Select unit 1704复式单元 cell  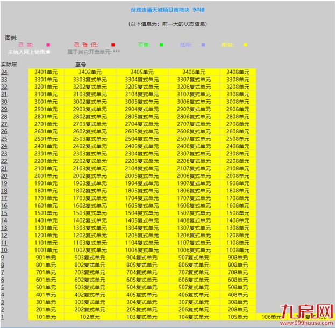tap(142, 198)
